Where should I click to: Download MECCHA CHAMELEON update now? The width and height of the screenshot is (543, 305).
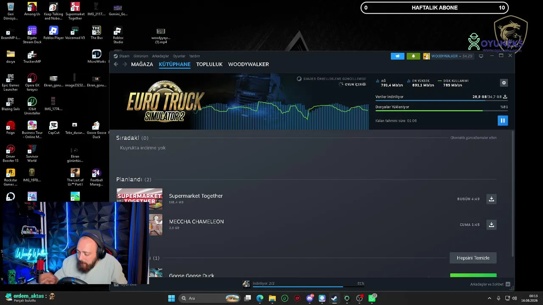click(491, 225)
